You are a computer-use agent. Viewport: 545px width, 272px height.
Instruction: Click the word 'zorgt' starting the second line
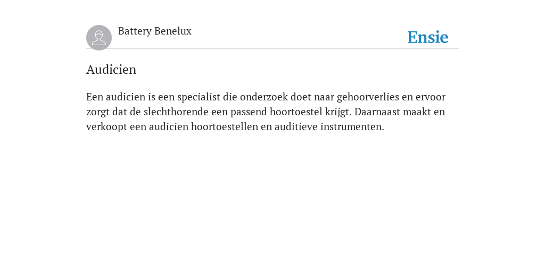(98, 112)
